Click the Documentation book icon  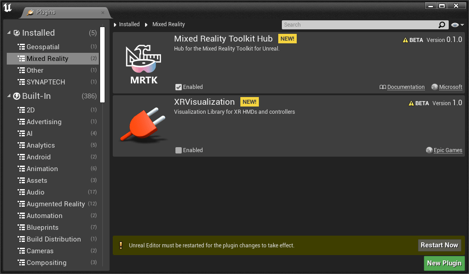tap(382, 87)
